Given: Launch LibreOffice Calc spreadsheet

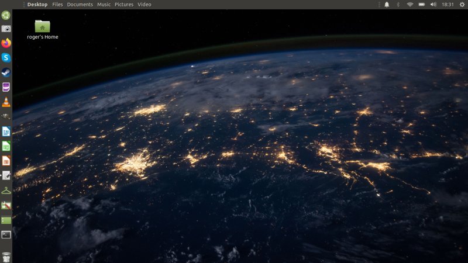Looking at the screenshot, I should pyautogui.click(x=6, y=146).
